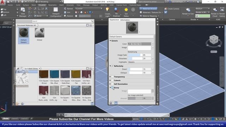The height and width of the screenshot is (127, 226).
Task: Click the workspace gear icon in status bar
Action: (x=195, y=119)
